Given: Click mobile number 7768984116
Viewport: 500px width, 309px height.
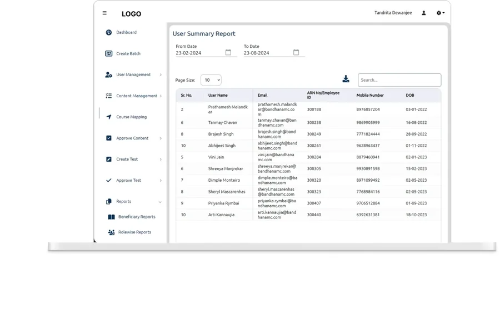Looking at the screenshot, I should tap(368, 192).
